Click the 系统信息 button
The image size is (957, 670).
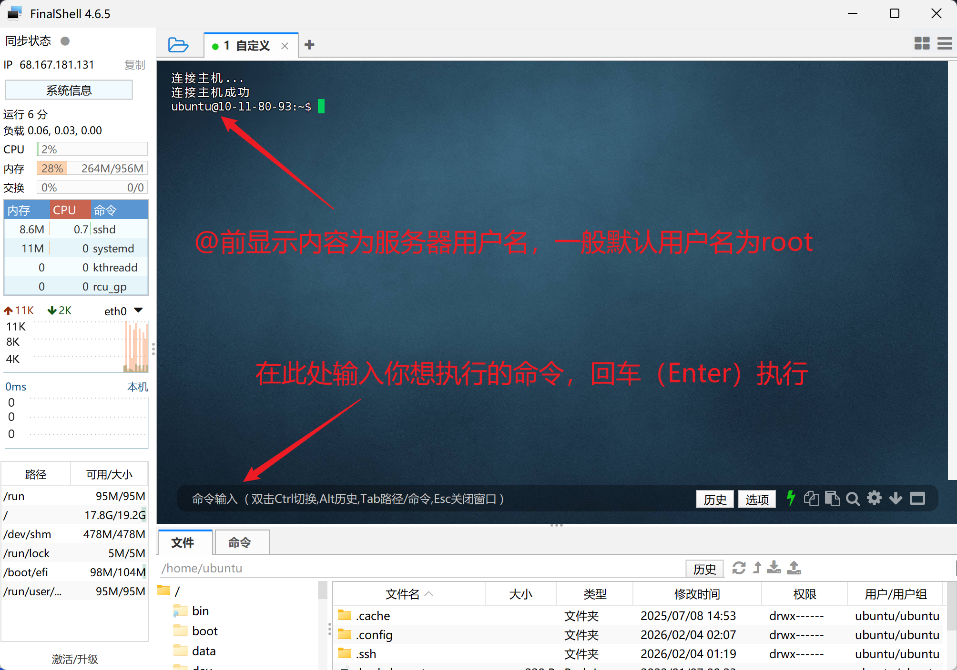[x=69, y=90]
